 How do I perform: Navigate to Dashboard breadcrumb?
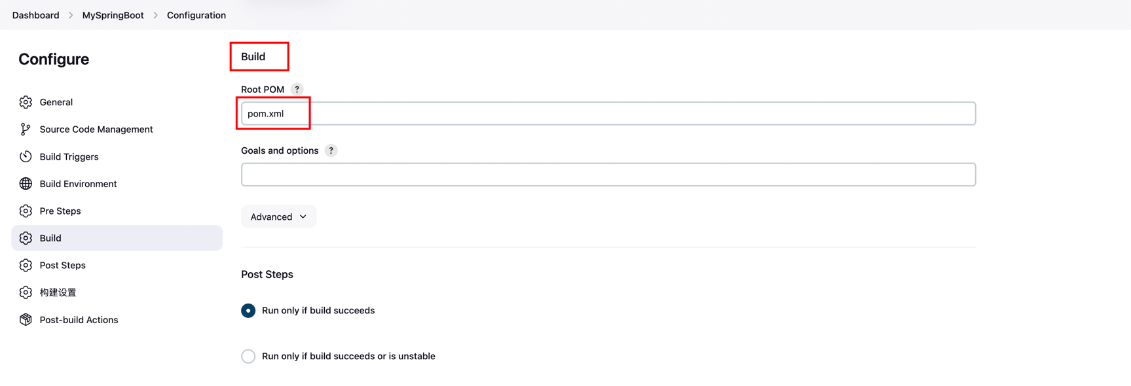(35, 15)
